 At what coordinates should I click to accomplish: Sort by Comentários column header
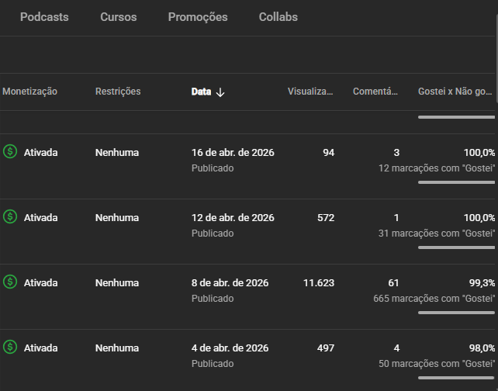point(375,92)
